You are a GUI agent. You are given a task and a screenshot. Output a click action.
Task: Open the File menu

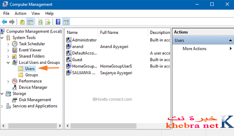6,14
